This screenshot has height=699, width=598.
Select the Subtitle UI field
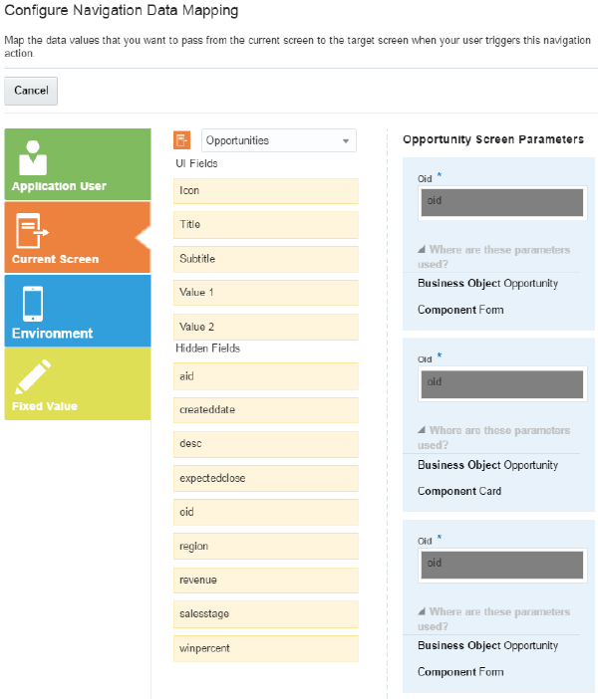pos(265,259)
